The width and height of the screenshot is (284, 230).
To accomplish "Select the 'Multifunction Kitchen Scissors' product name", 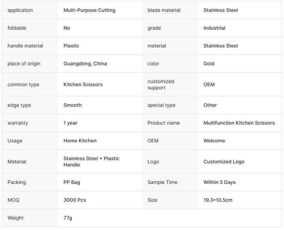I will 239,123.
